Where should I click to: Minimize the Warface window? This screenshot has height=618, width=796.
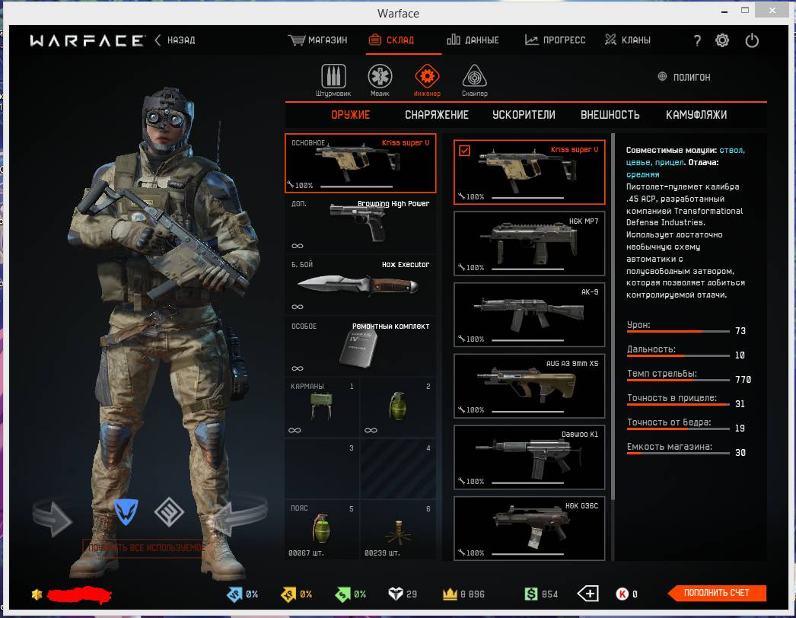725,11
